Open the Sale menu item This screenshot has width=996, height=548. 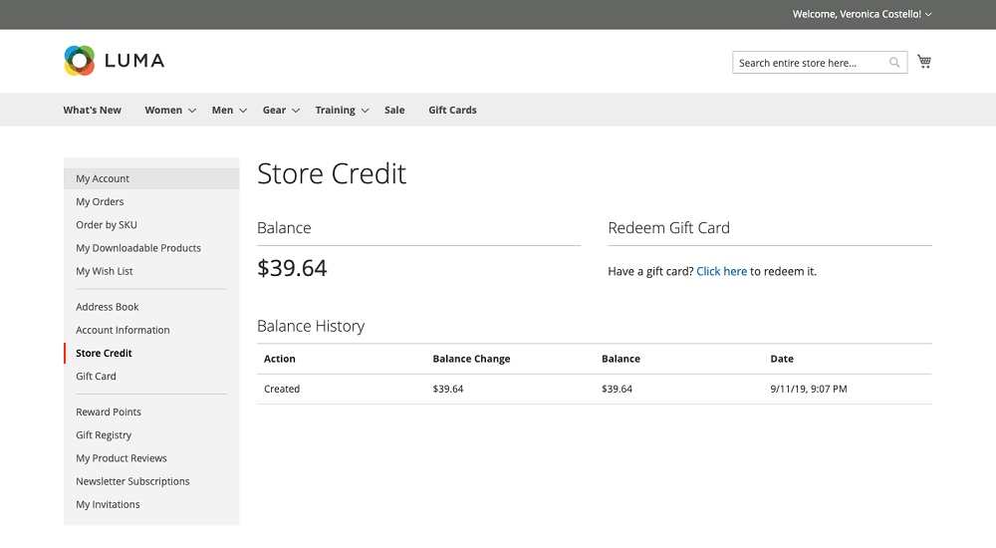click(x=394, y=111)
